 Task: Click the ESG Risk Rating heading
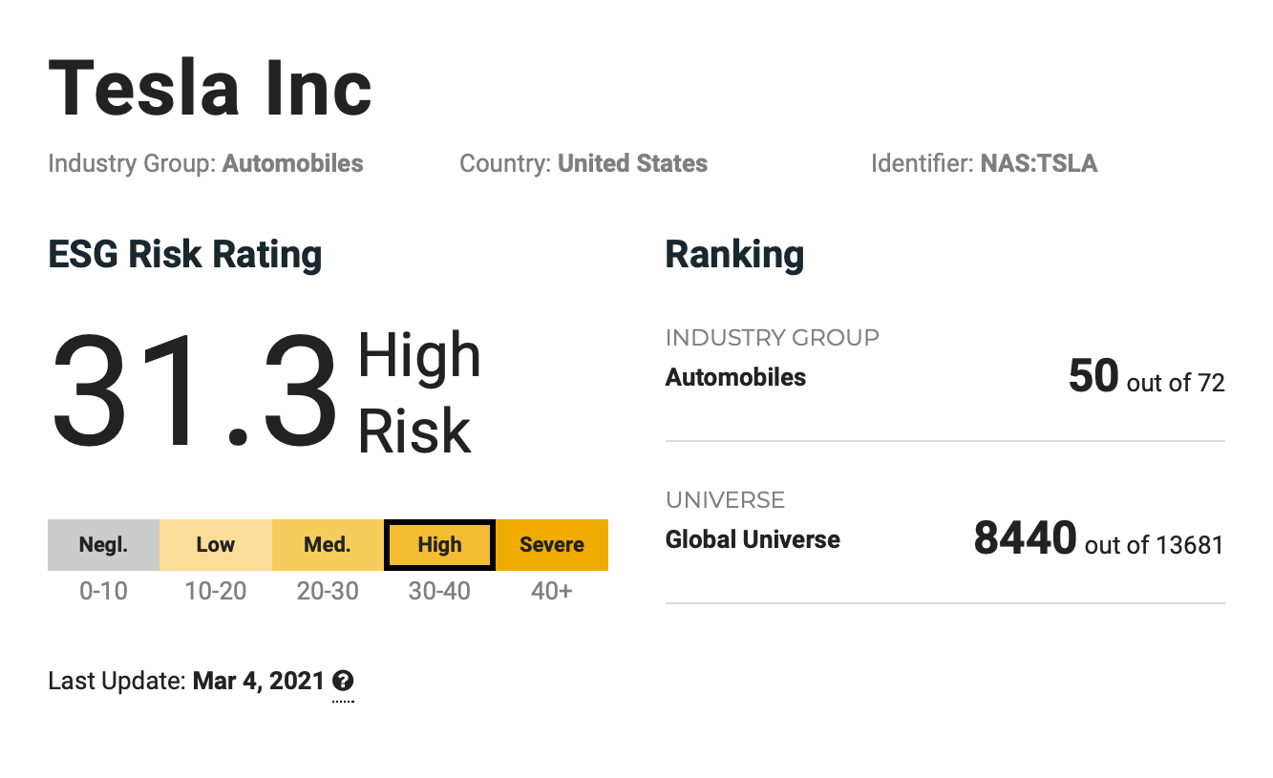185,255
